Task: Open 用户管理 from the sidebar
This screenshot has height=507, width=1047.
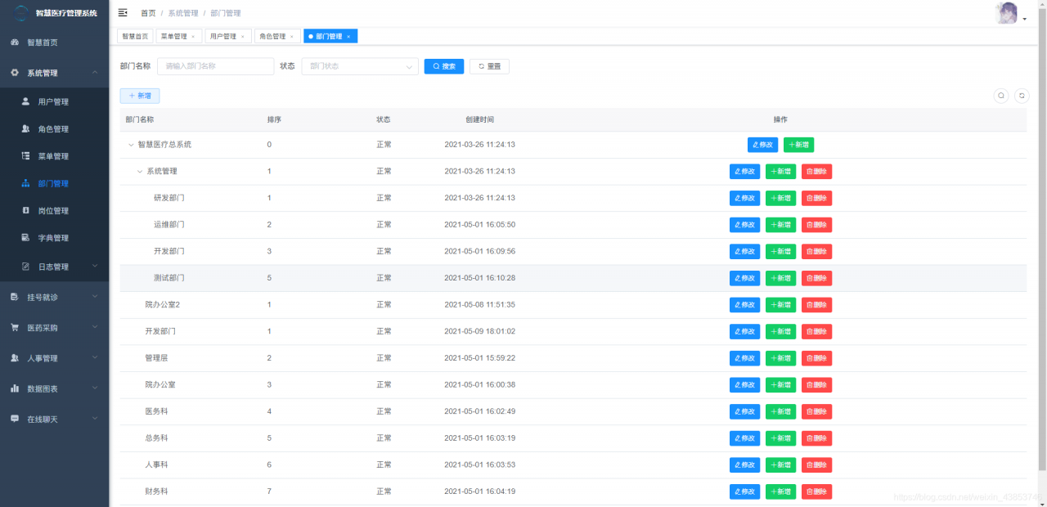Action: 54,102
